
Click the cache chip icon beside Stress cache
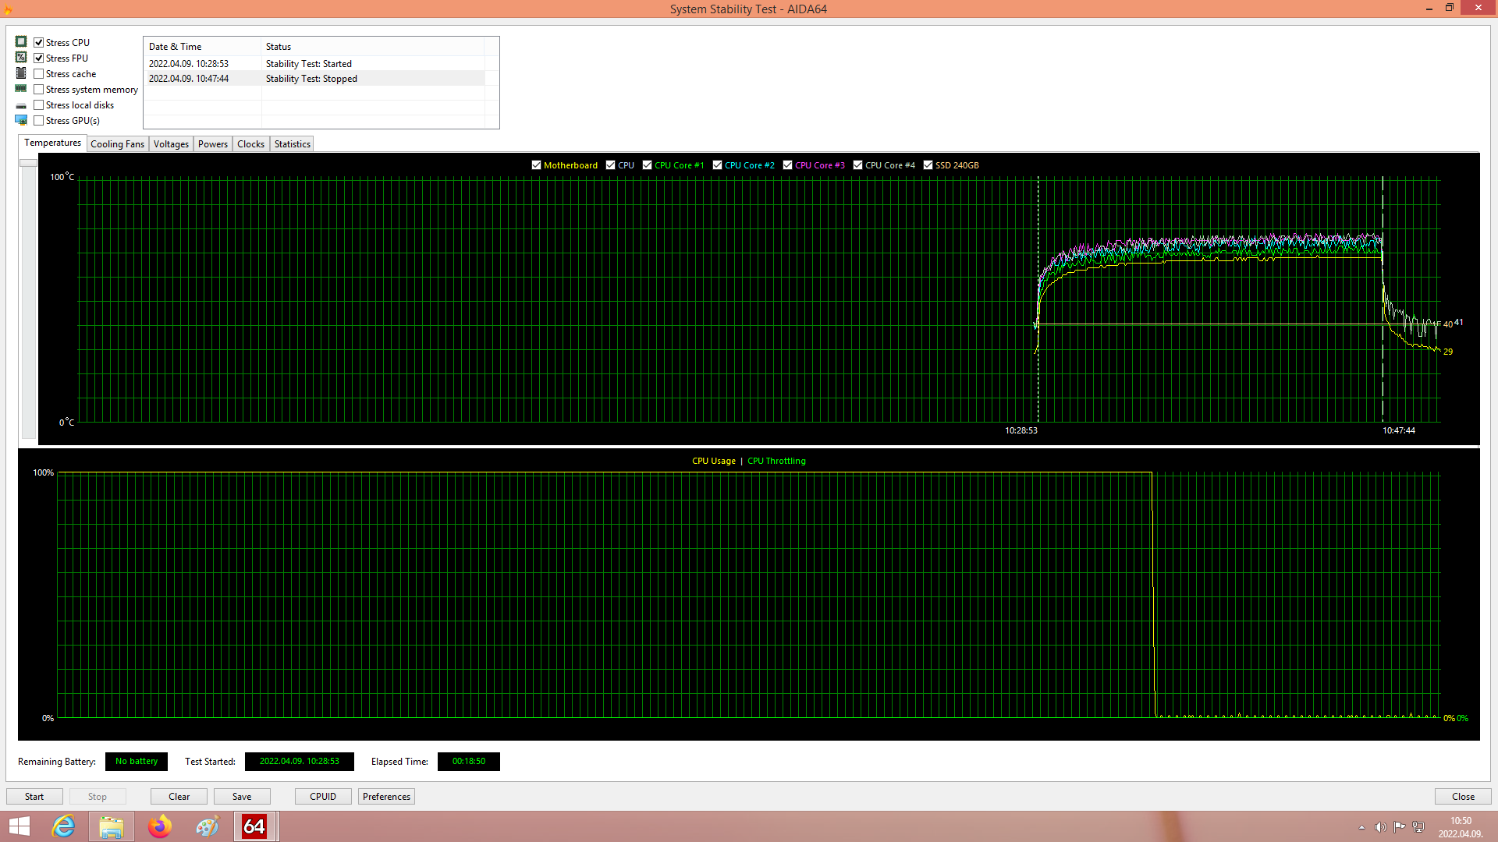click(x=21, y=73)
